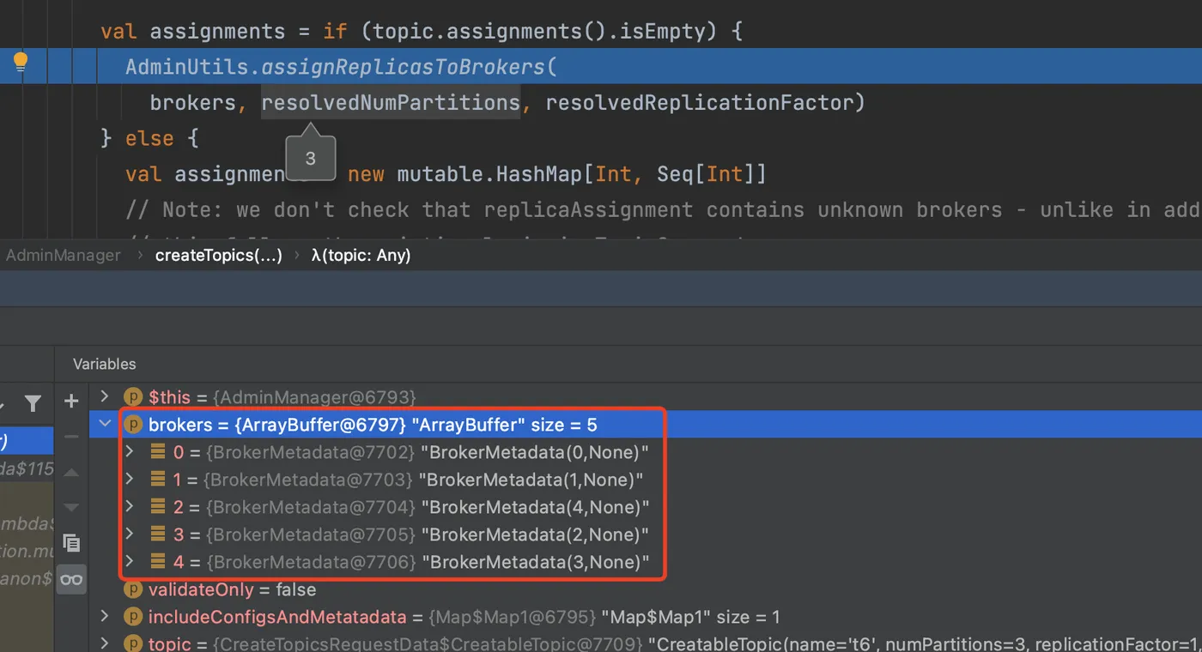Click resolvedReplicationFactor in the code
Screen dimensions: 1202x652
click(699, 103)
